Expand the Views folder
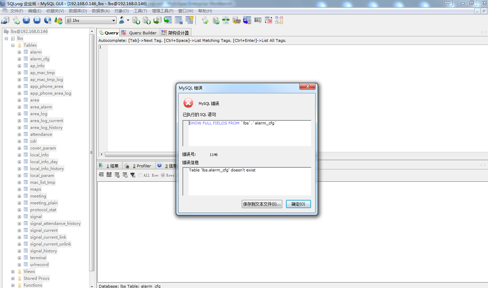Viewport: 488px width, 288px height. pyautogui.click(x=13, y=272)
